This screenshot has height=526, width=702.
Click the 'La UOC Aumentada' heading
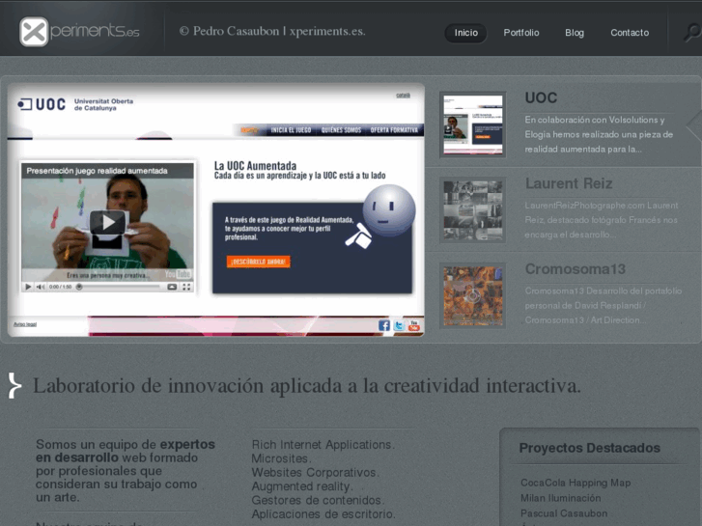coord(255,166)
